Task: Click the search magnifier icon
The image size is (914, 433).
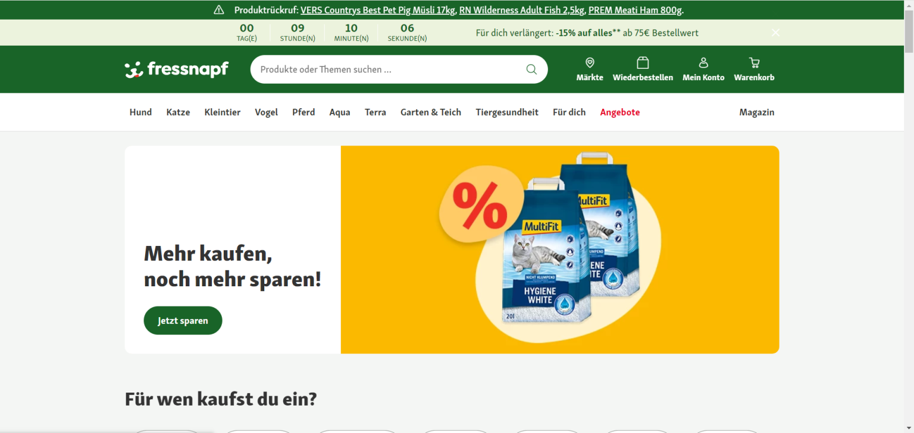Action: 531,69
